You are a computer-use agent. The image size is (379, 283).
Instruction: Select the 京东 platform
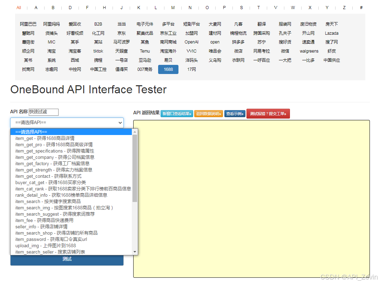(x=121, y=33)
